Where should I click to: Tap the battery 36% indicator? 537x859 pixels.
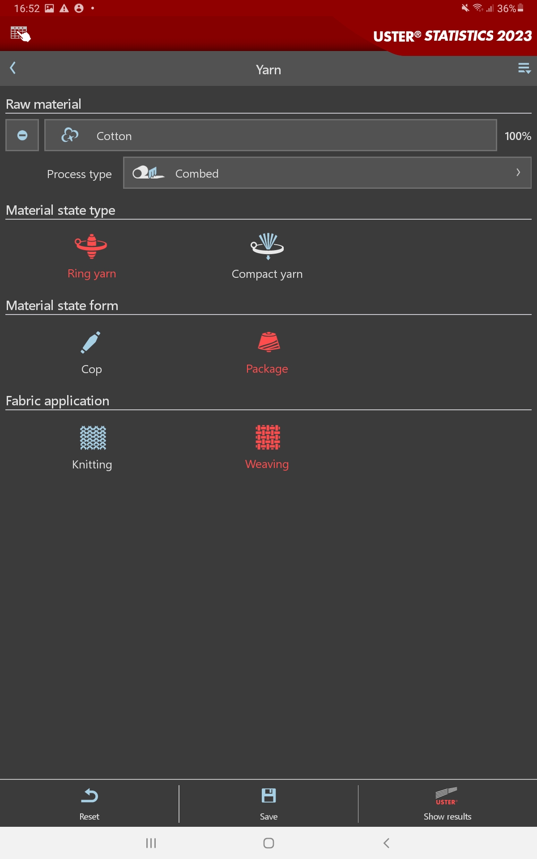(510, 8)
